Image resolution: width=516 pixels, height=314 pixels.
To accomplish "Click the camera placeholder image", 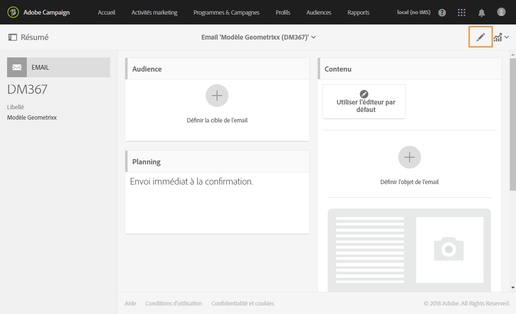I will pos(450,250).
